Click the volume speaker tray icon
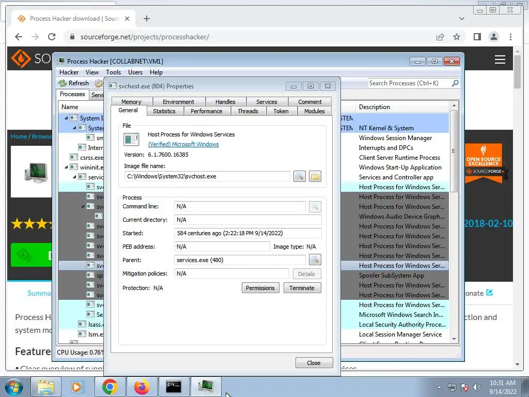The image size is (529, 397). [x=477, y=387]
